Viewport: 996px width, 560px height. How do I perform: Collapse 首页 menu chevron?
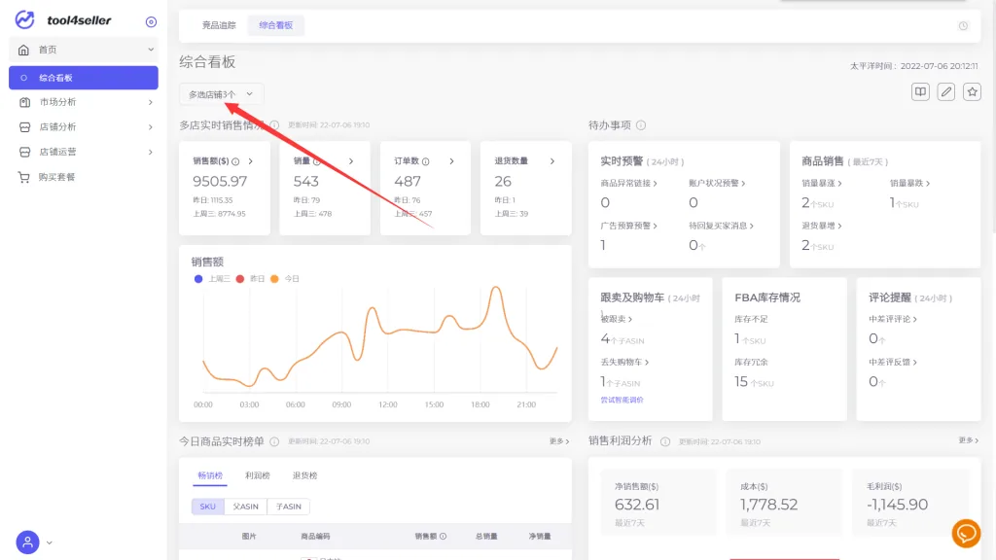pyautogui.click(x=151, y=50)
